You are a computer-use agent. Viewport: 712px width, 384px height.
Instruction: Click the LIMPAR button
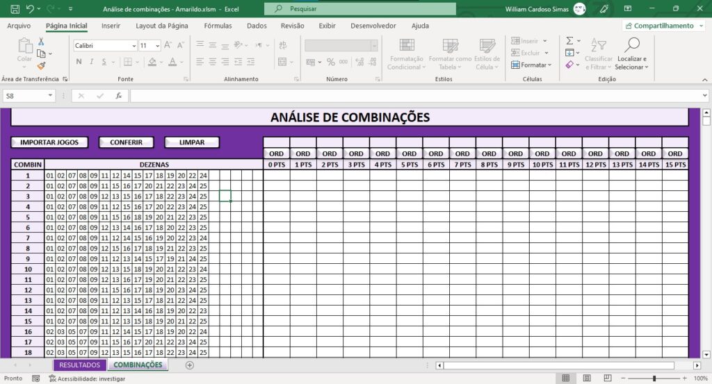192,142
